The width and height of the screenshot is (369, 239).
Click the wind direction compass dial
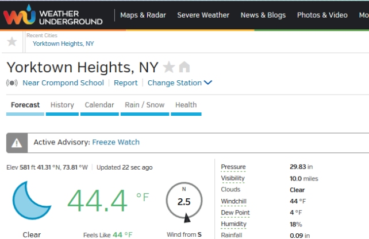pos(184,202)
